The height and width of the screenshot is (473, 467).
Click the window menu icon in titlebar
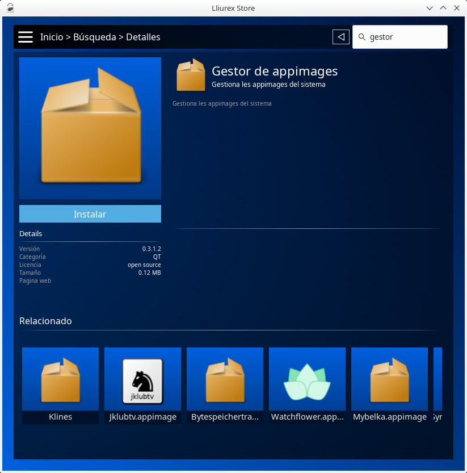click(10, 8)
